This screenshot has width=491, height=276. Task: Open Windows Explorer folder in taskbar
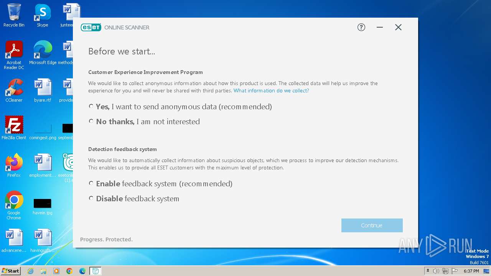[43, 271]
